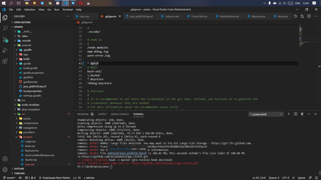Open the Source Control view
The image size is (321, 180).
point(5,39)
